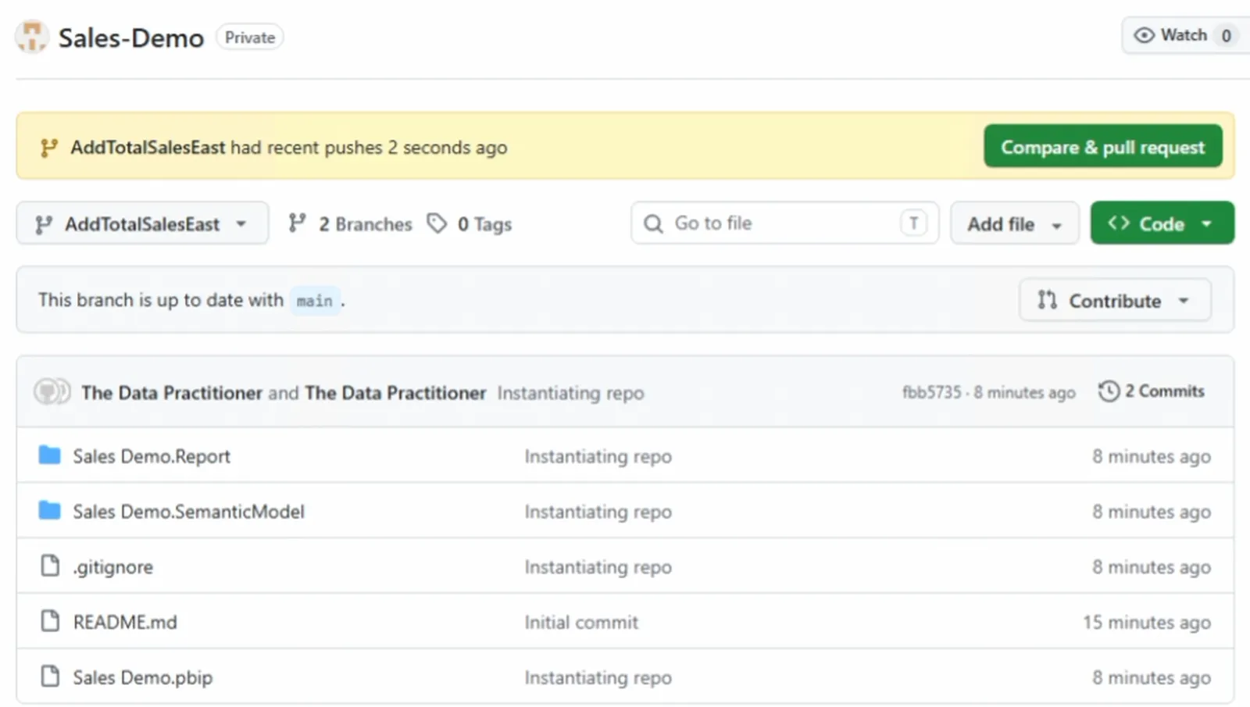Open commit fbb5735 hash link
1250x707 pixels.
(931, 392)
